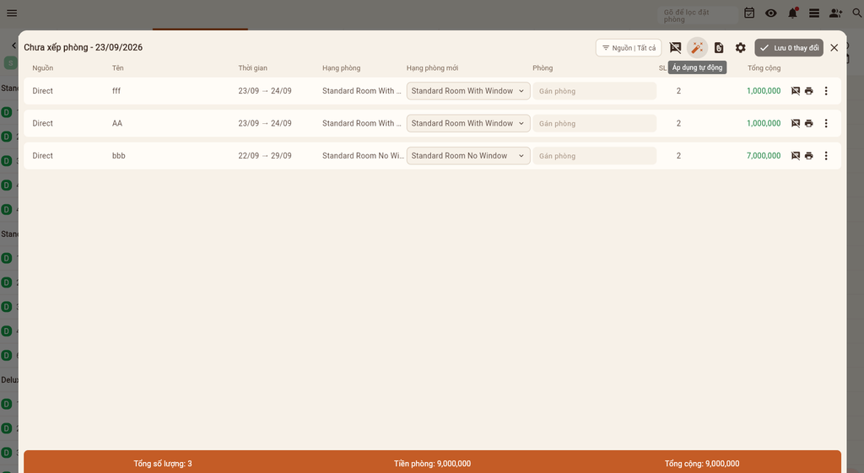The image size is (864, 473).
Task: Open the hamburger menu at top left
Action: click(x=12, y=13)
